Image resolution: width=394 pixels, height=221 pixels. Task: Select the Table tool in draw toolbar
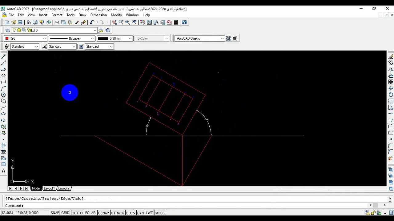[x=3, y=165]
